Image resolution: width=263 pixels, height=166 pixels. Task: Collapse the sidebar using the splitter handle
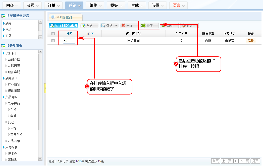tap(45, 88)
